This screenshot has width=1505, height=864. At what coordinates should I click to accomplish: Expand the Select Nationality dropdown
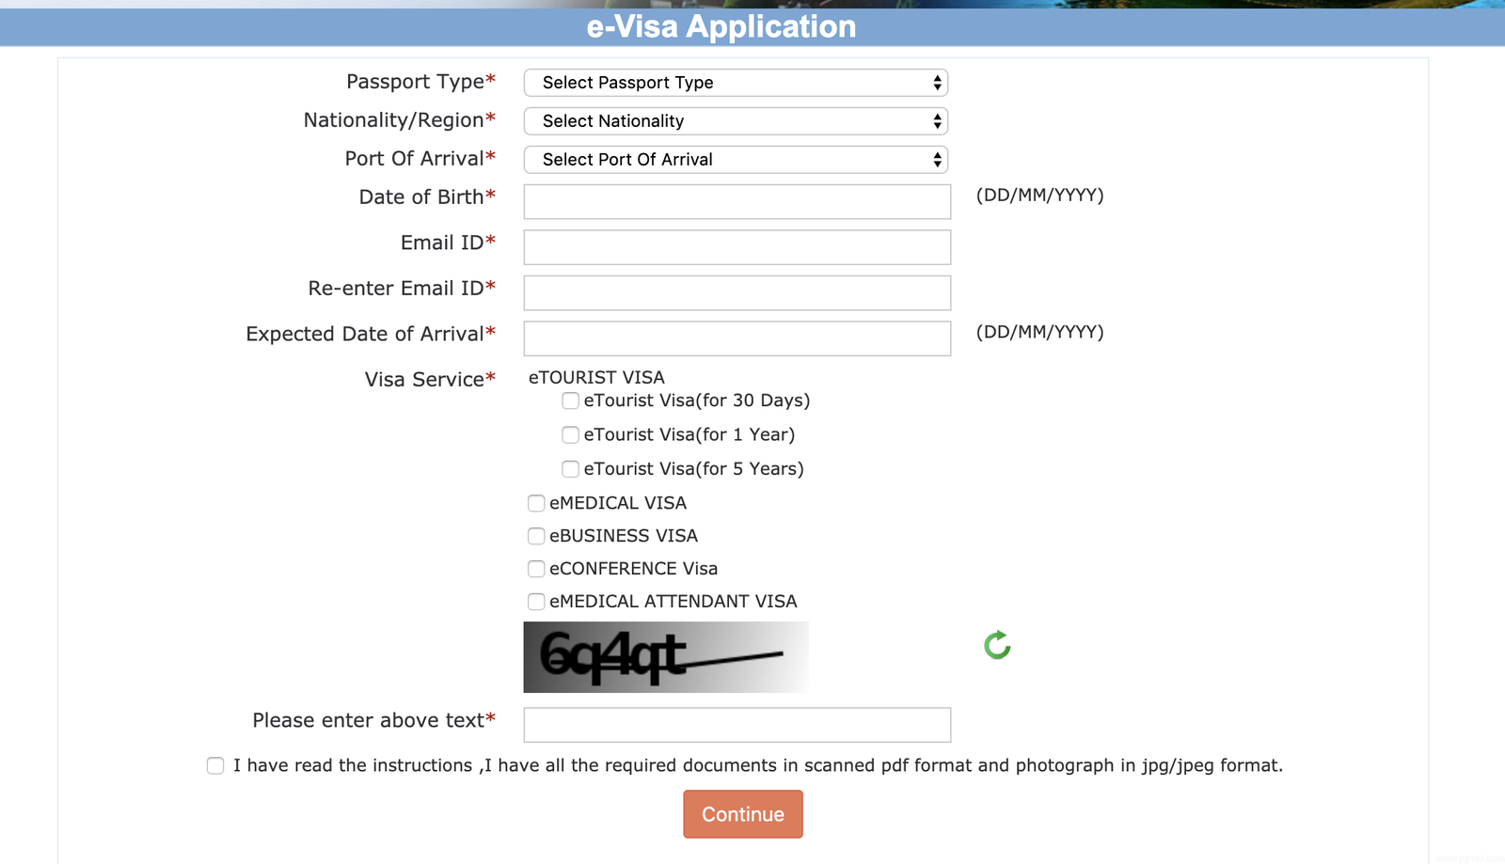coord(736,121)
